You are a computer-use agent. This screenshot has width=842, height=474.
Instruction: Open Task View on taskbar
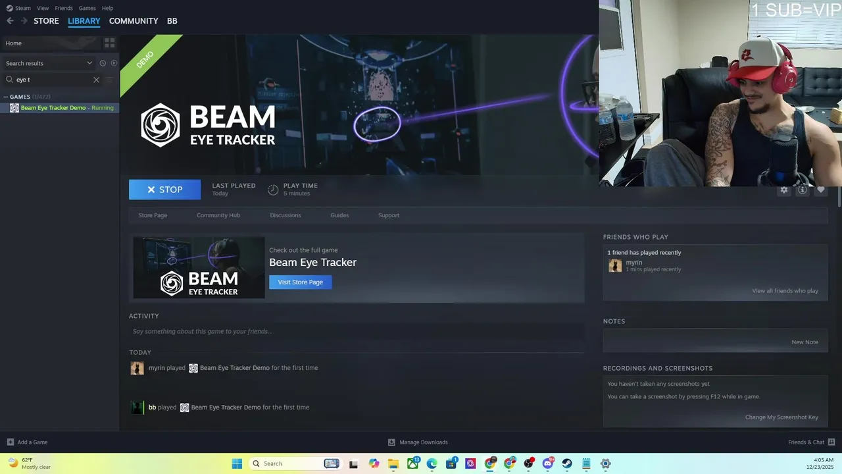coord(353,463)
